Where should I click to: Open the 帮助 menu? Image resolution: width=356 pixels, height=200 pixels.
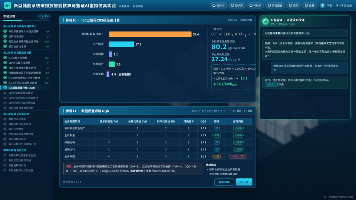tap(294, 6)
